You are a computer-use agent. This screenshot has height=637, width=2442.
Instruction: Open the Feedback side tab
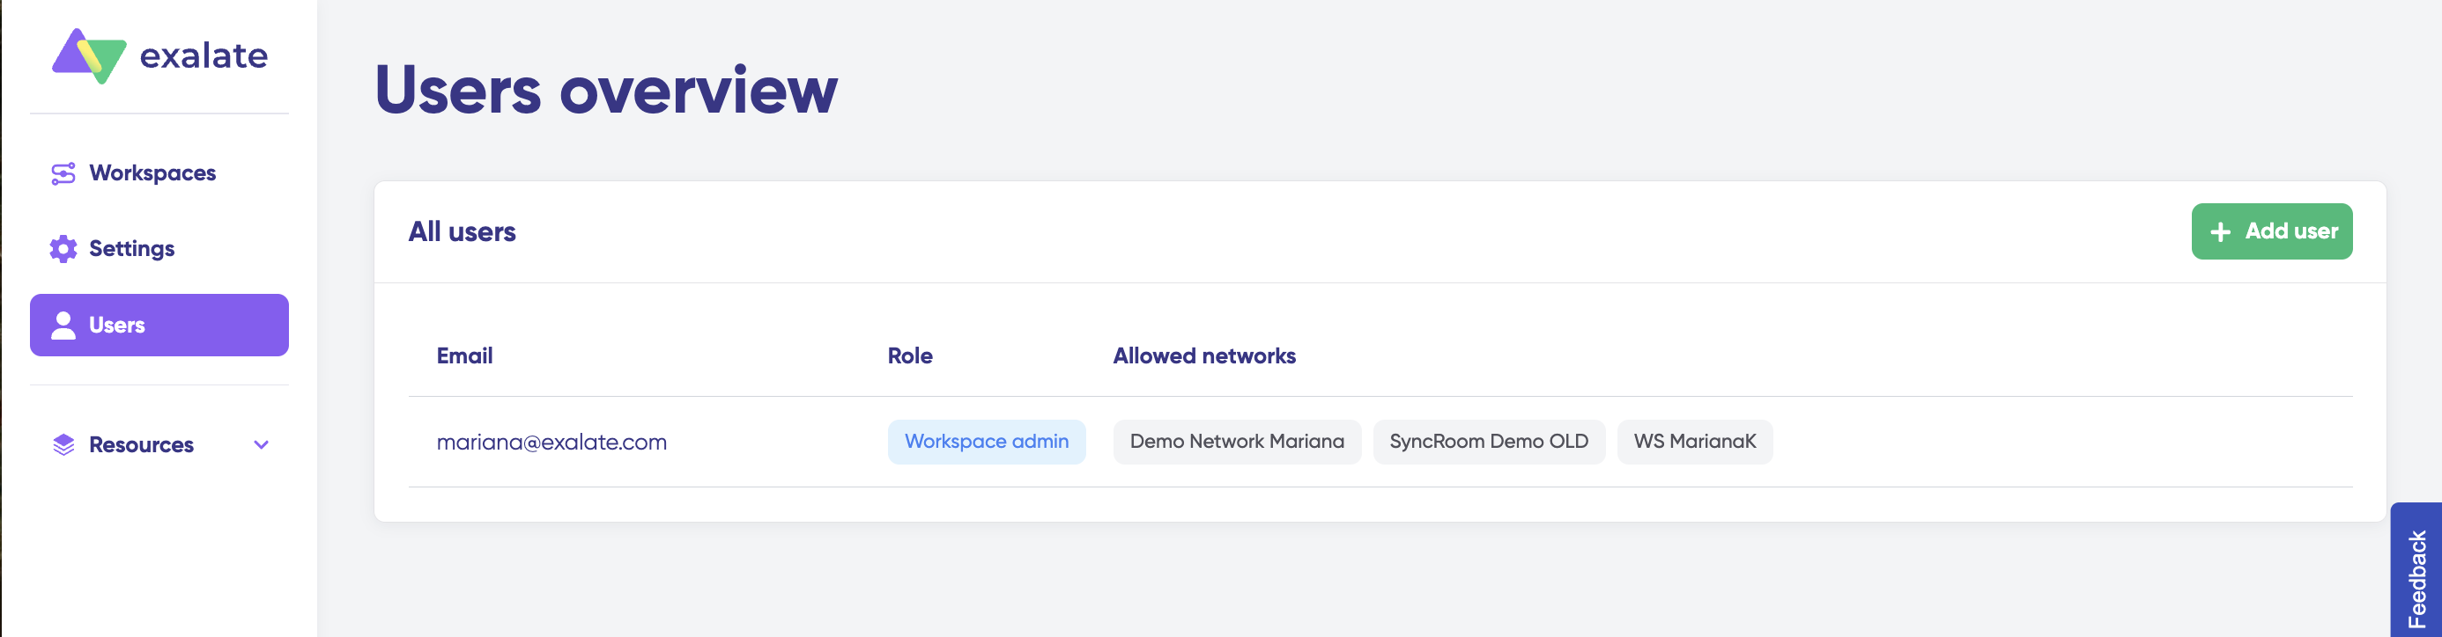(x=2416, y=577)
